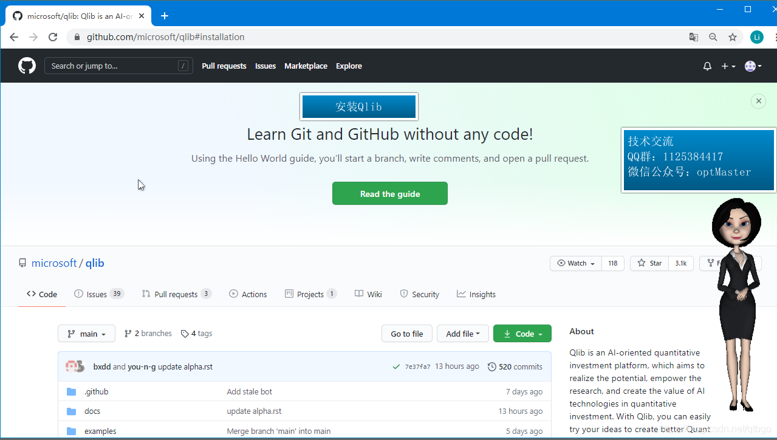This screenshot has width=777, height=440.
Task: Open the qlib repository name link
Action: click(x=95, y=263)
